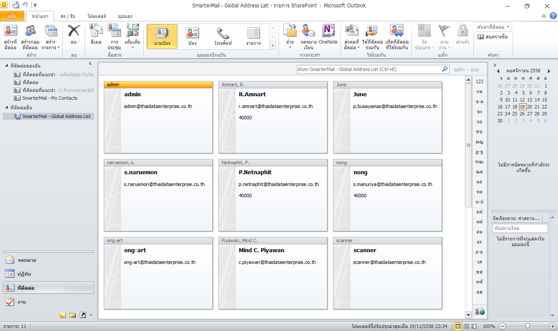Minimize the navigation pane with chevron
Image resolution: width=558 pixels, height=331 pixels.
click(x=90, y=64)
